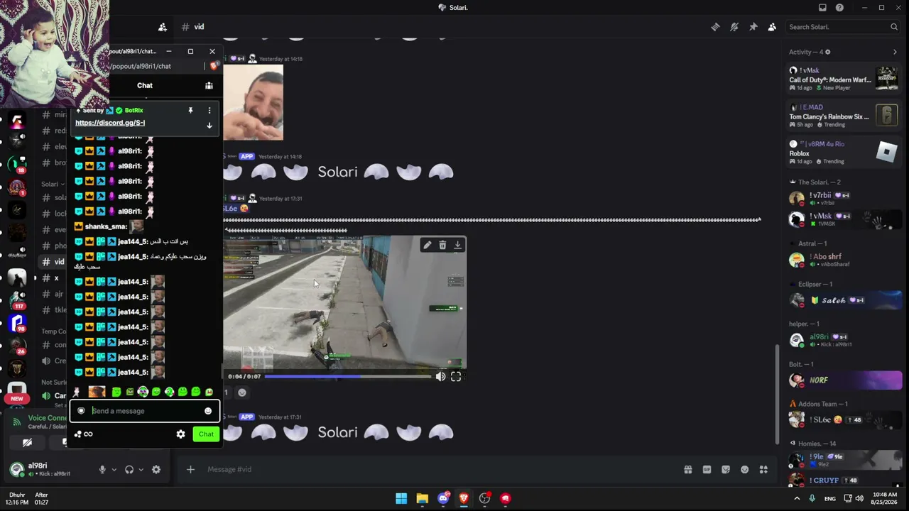Open the attachment plus button
Viewport: 909px width, 511px height.
(190, 469)
